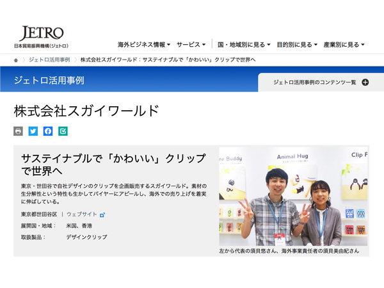Viewport: 384px width, 288px height.
Task: Click external link icon beside ウェブサイト
Action: (x=102, y=214)
